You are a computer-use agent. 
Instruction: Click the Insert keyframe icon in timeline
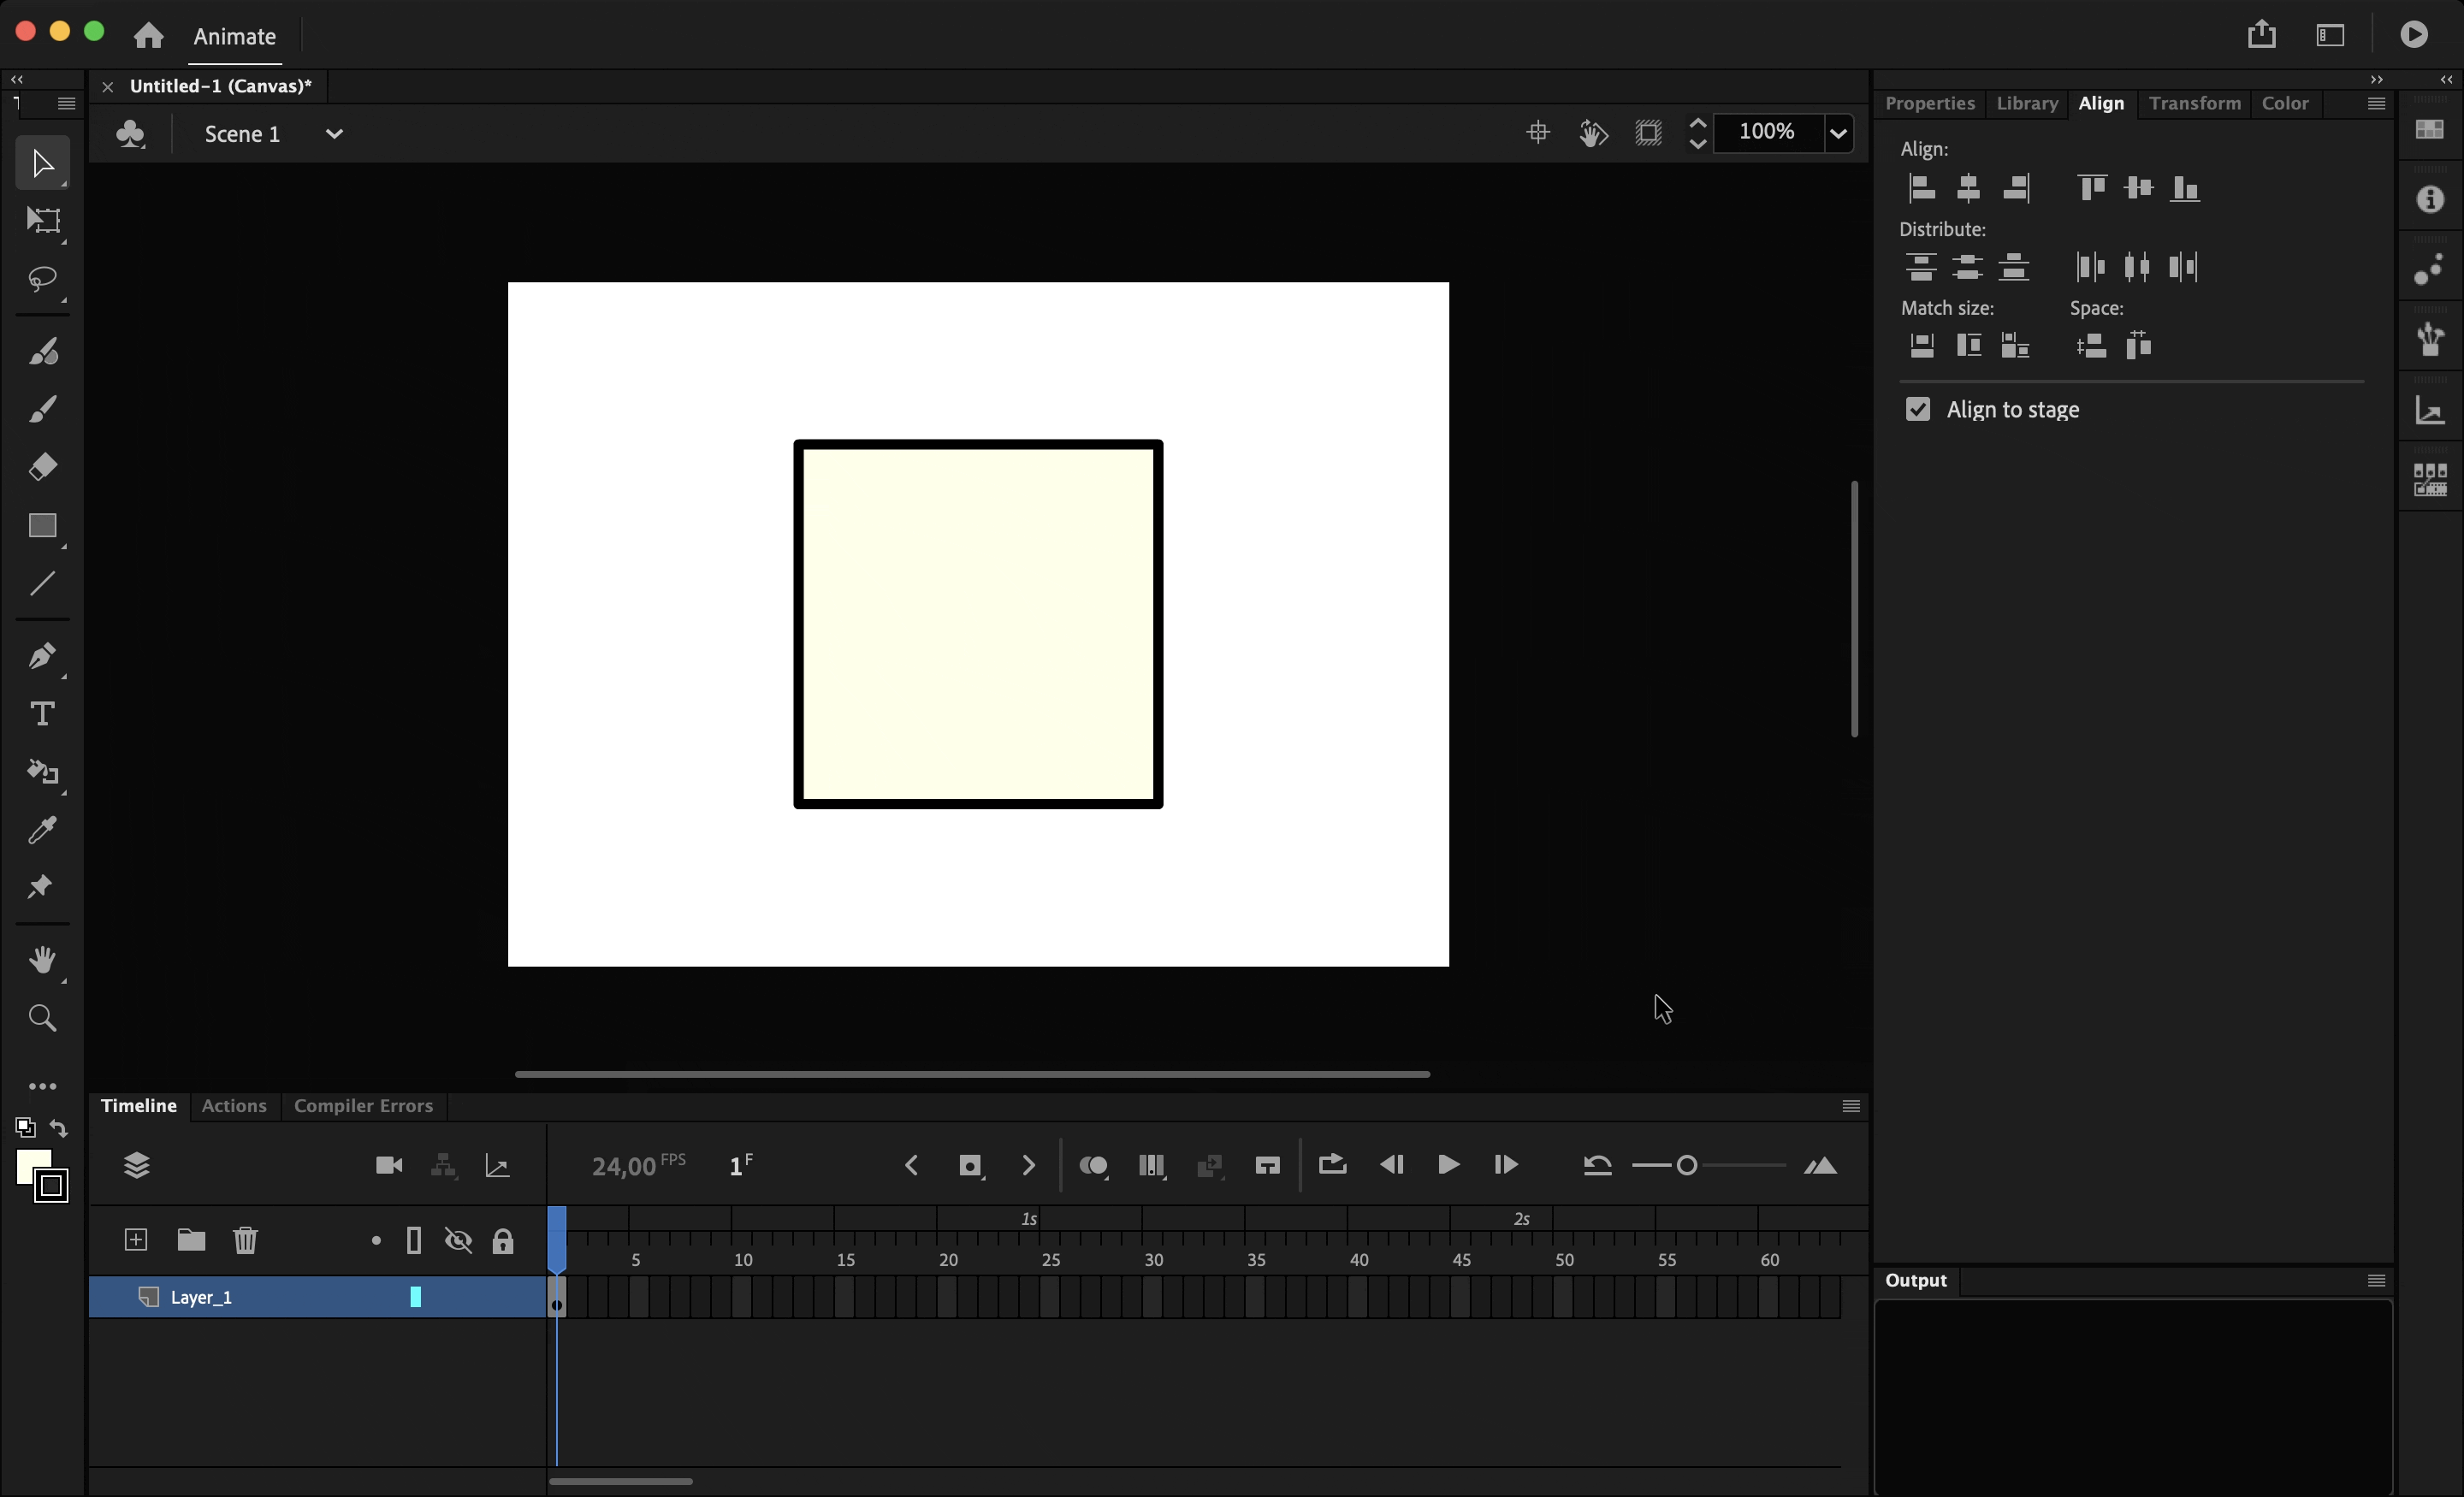[x=969, y=1166]
